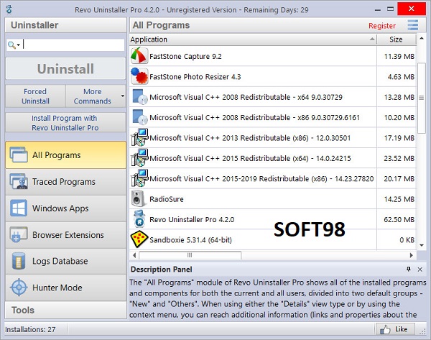Click the Visual C++ 2015 (x64) icon
The height and width of the screenshot is (340, 431).
pos(139,158)
